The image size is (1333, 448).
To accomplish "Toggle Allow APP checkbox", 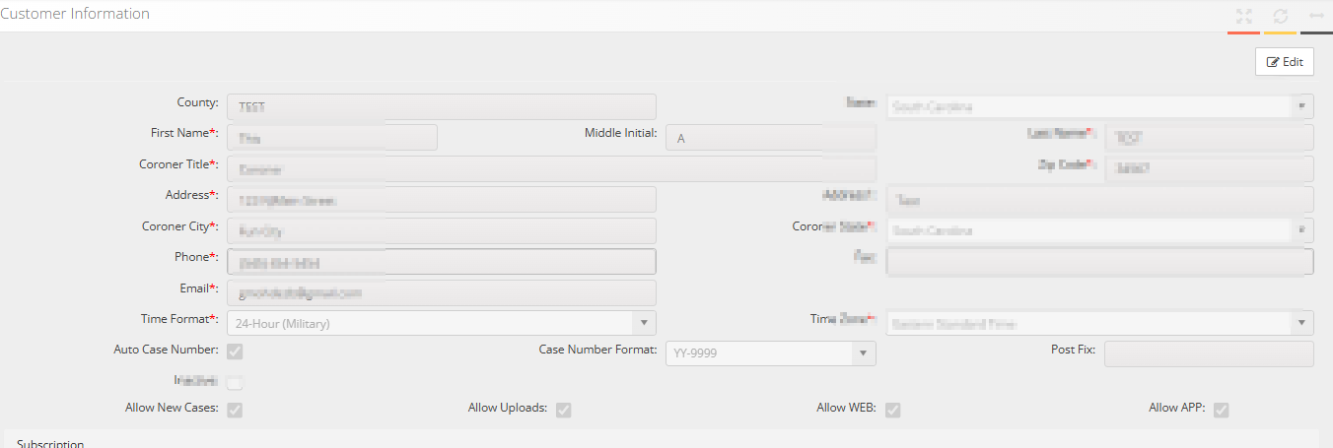I will [1221, 410].
